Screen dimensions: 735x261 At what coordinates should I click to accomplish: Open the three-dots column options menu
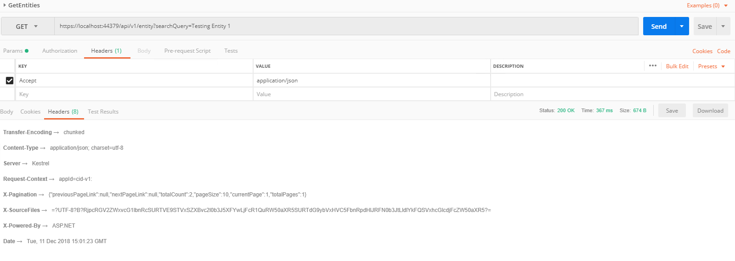click(652, 66)
